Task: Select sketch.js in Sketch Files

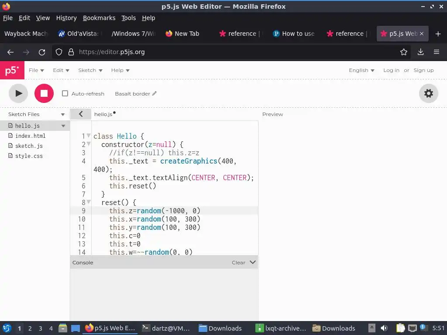Action: pyautogui.click(x=29, y=146)
